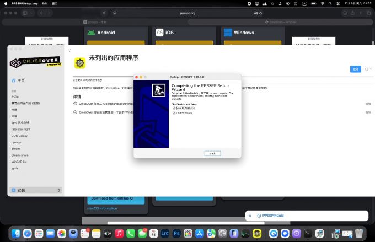Show Safari tab overview
The height and width of the screenshot is (242, 375).
tap(368, 13)
